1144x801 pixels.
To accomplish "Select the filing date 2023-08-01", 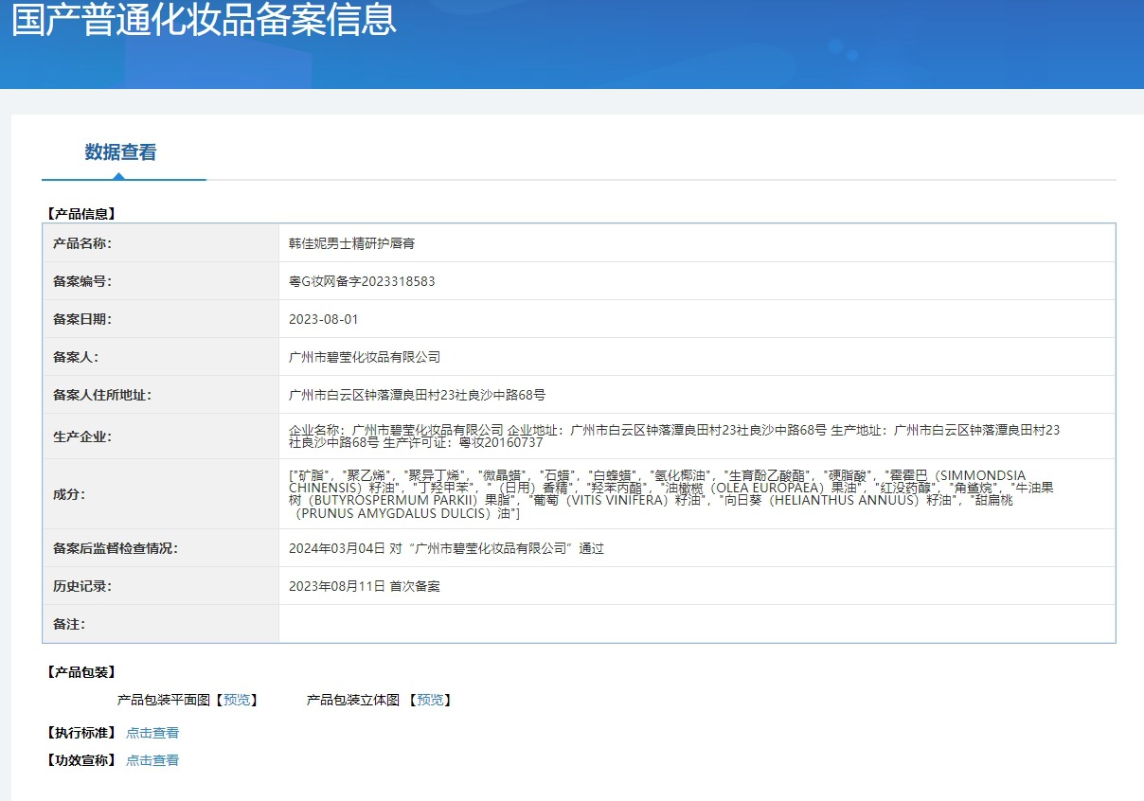I will coord(324,319).
